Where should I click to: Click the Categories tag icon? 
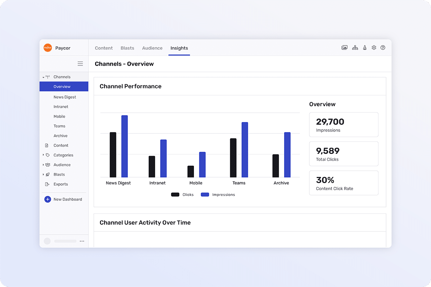click(x=48, y=155)
